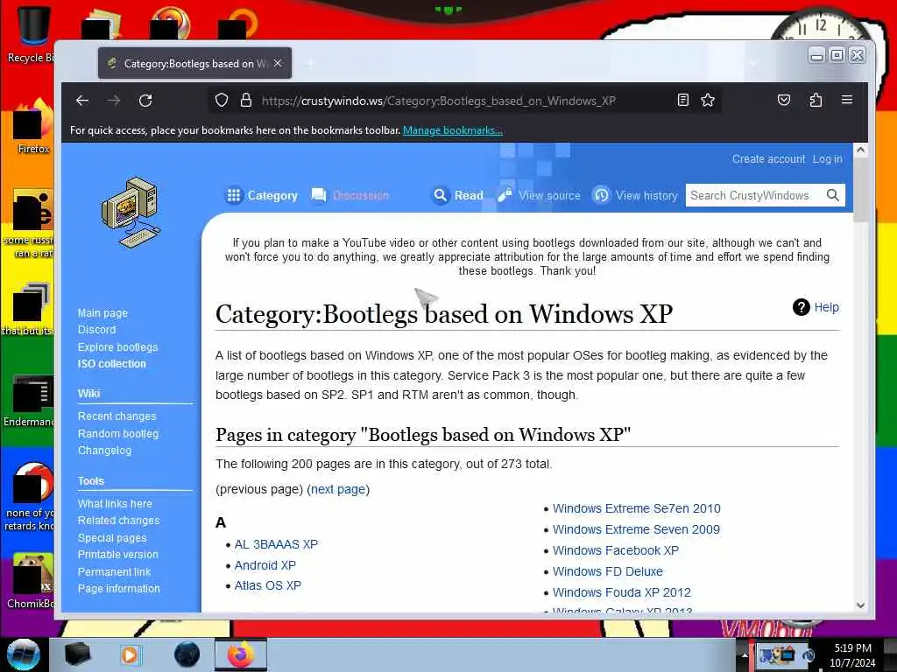Open the Changelog sidebar link
The height and width of the screenshot is (672, 897).
point(105,451)
